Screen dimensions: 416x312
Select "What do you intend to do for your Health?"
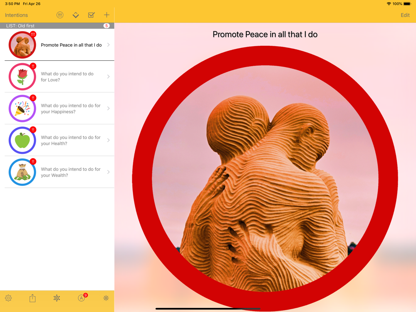point(71,140)
